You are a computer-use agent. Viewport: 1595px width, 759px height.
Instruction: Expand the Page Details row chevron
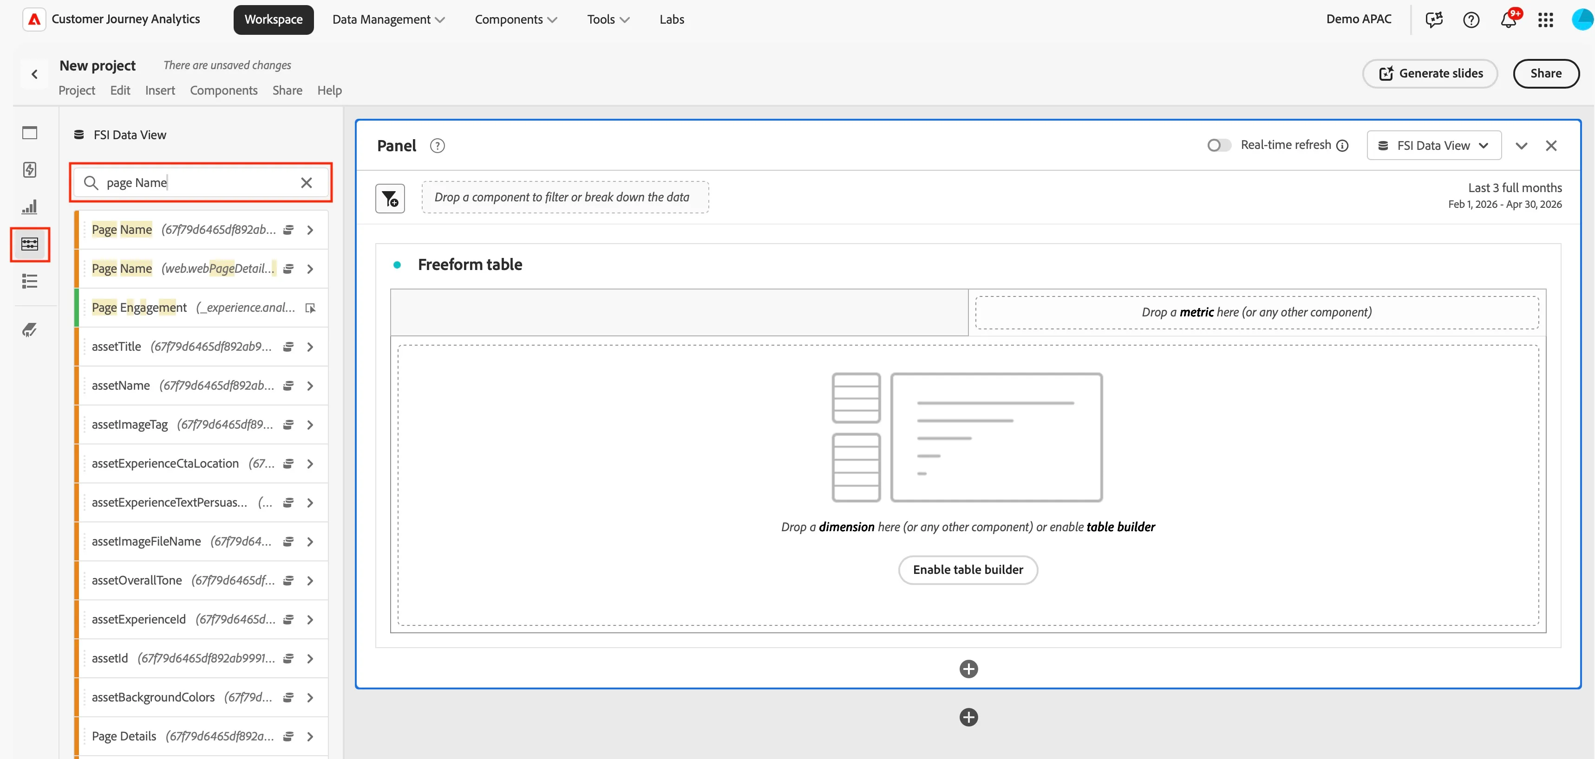click(310, 737)
